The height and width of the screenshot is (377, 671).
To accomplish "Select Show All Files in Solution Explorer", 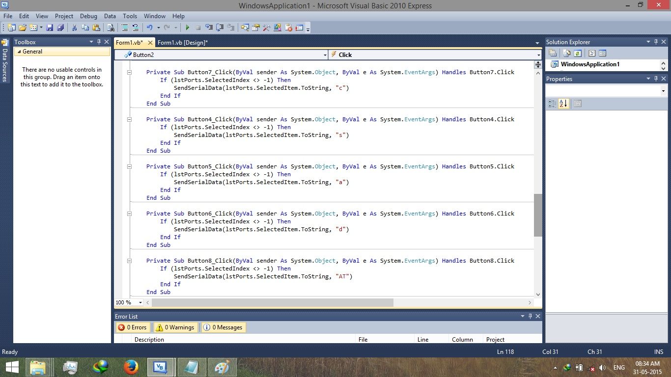I will click(567, 53).
